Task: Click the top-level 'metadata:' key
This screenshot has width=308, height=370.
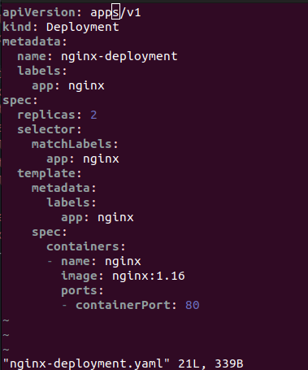Action: pos(35,41)
